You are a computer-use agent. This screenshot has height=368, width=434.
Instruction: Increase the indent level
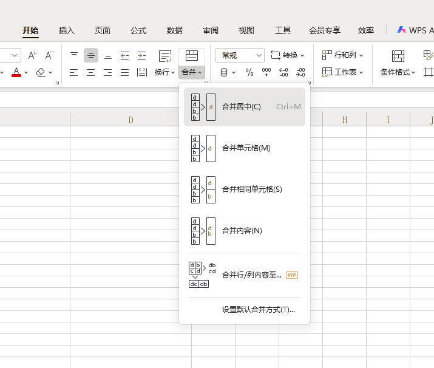(141, 55)
